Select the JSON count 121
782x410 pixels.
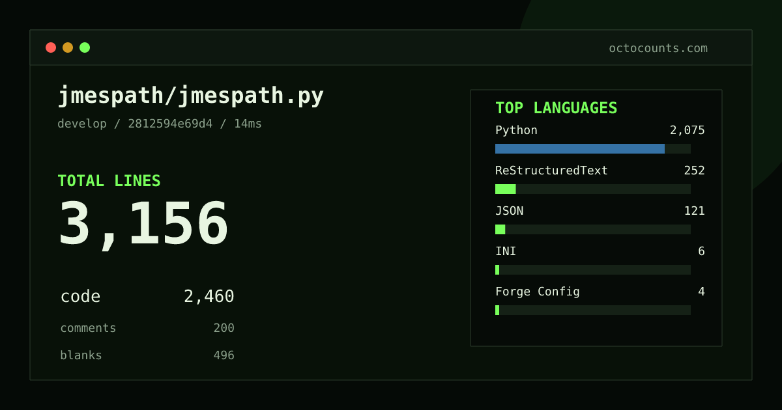[x=694, y=211]
